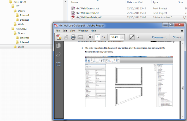Open the attachments paperclip panel
The height and width of the screenshot is (121, 187).
pos(58,55)
